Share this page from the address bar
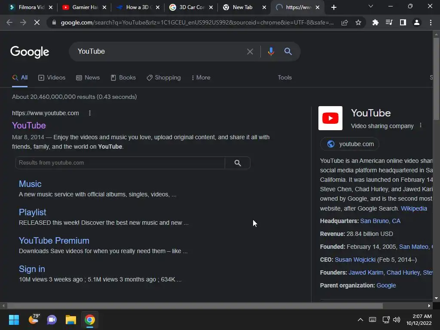The image size is (440, 330). 345,22
